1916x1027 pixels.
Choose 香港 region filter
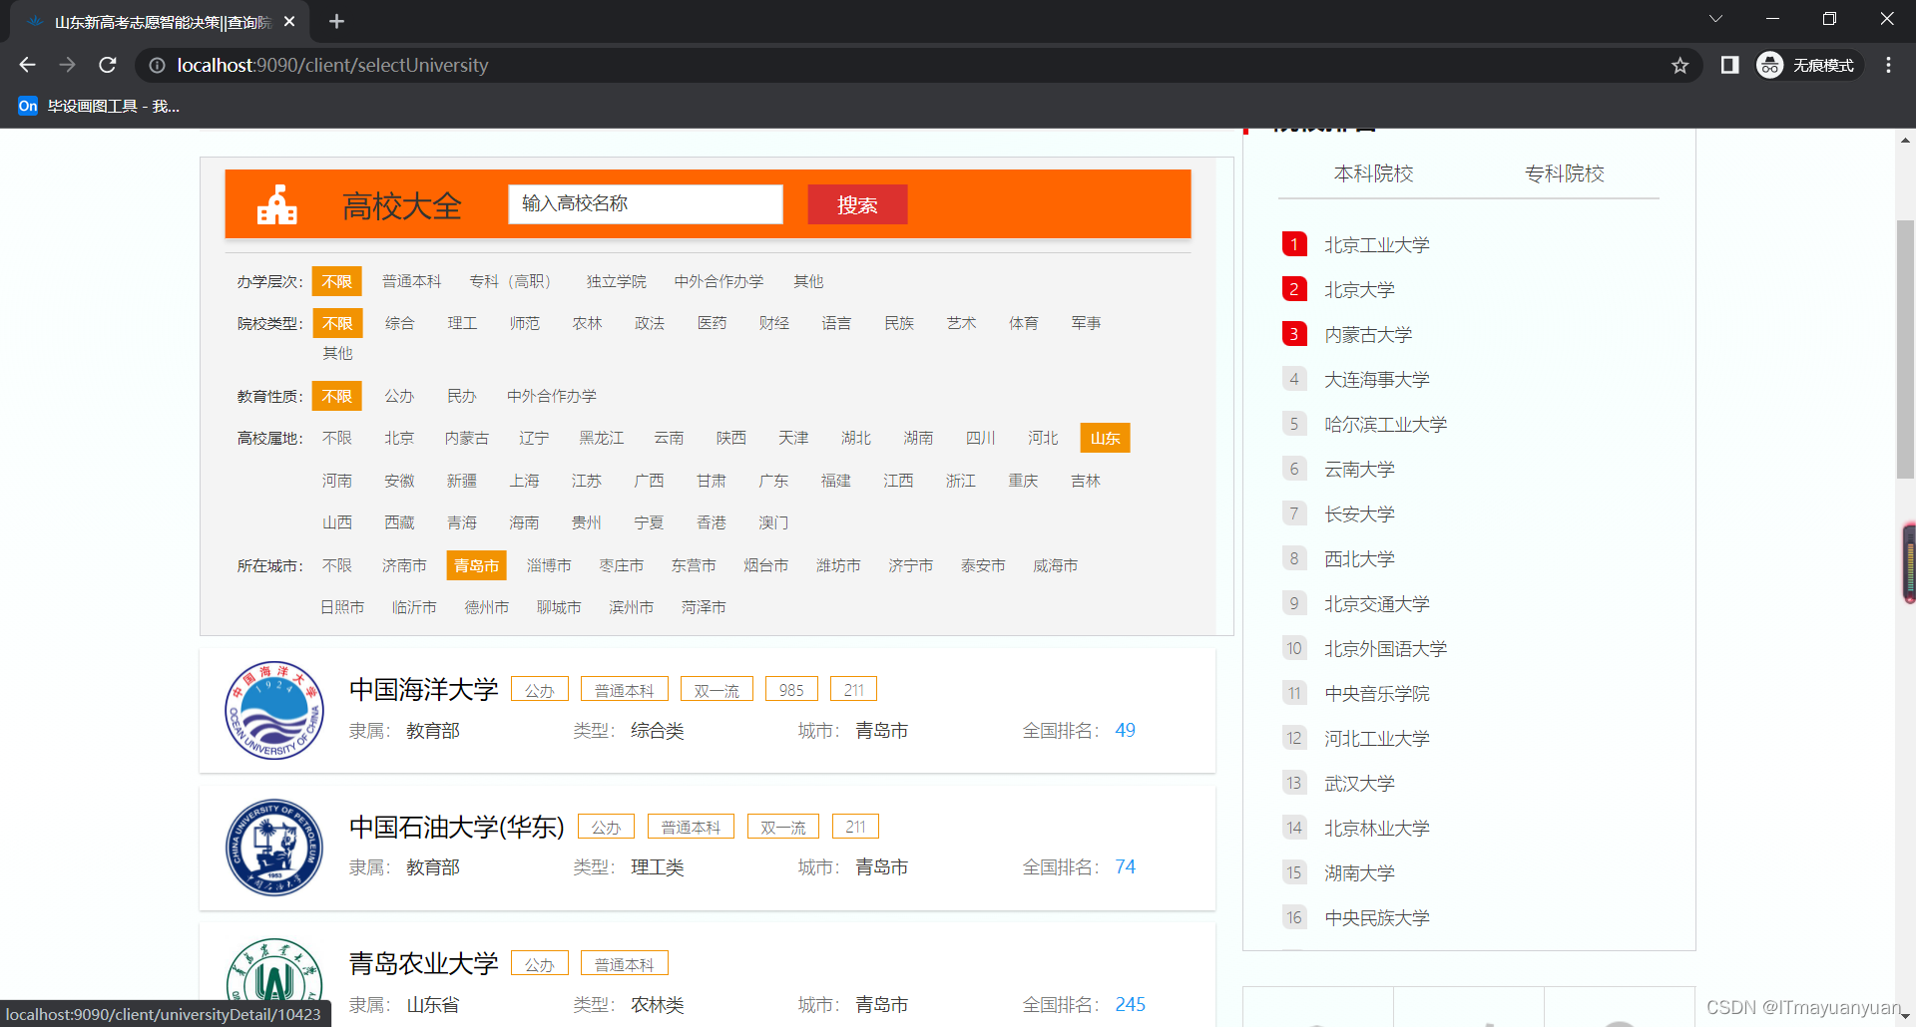click(x=712, y=522)
